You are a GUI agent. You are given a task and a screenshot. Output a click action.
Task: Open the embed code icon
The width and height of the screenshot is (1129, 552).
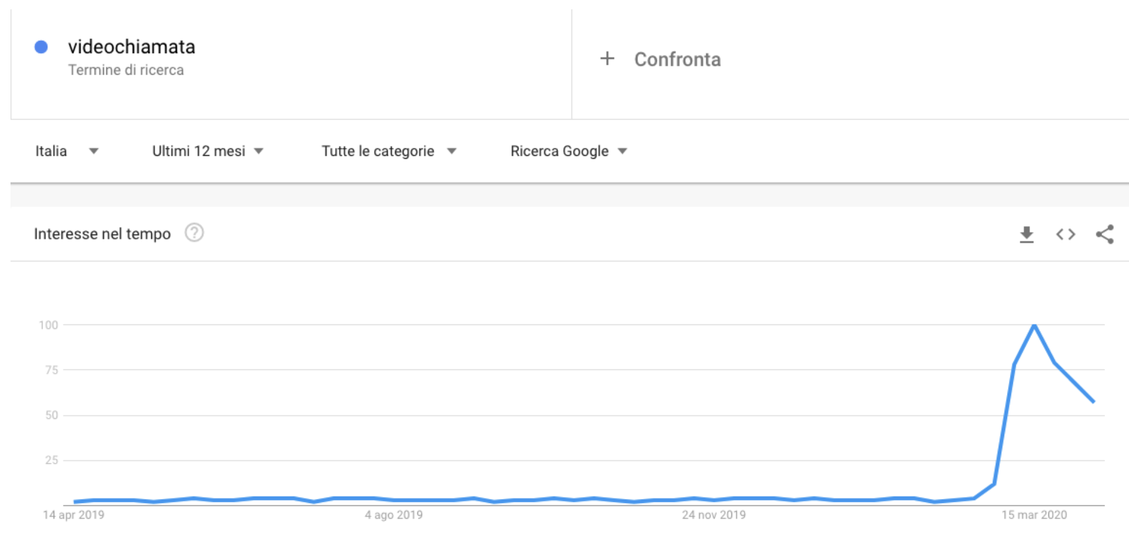pyautogui.click(x=1065, y=235)
